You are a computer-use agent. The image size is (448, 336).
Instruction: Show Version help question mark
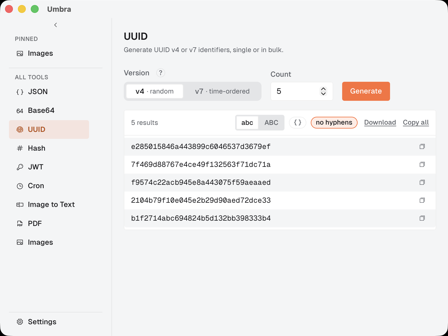(x=160, y=73)
